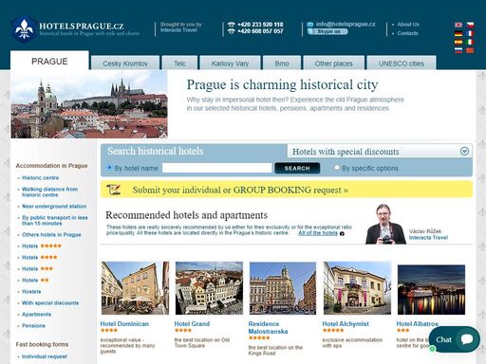Click the Prague castle panorama banner image

pos(89,104)
